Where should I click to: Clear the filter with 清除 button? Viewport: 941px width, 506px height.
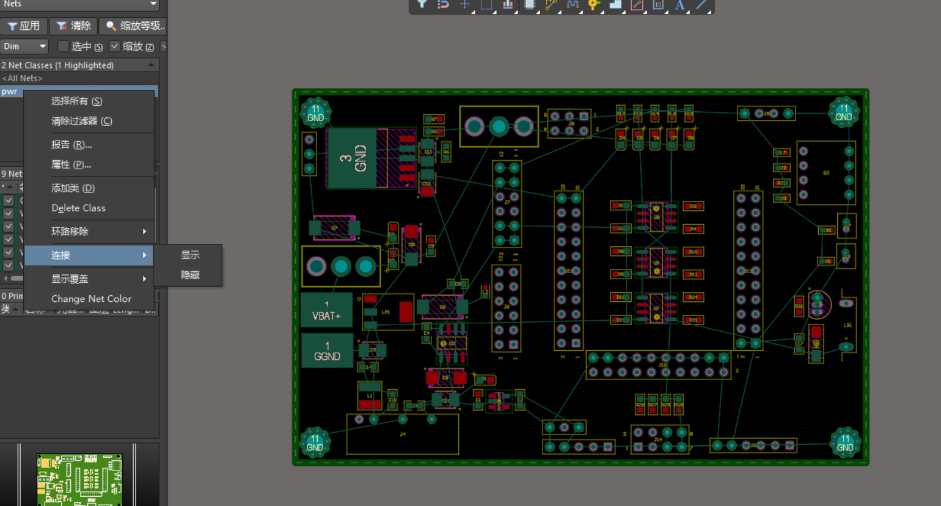click(x=73, y=26)
